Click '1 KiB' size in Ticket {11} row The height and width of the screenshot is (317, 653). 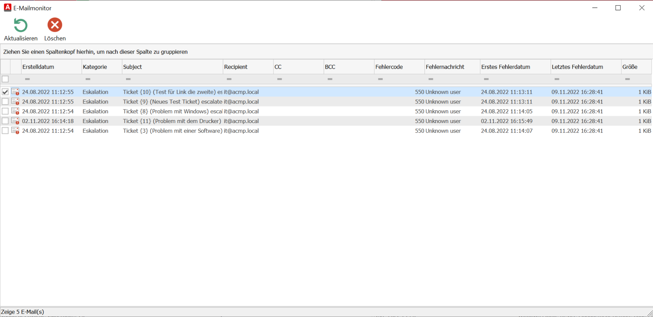[x=645, y=121]
